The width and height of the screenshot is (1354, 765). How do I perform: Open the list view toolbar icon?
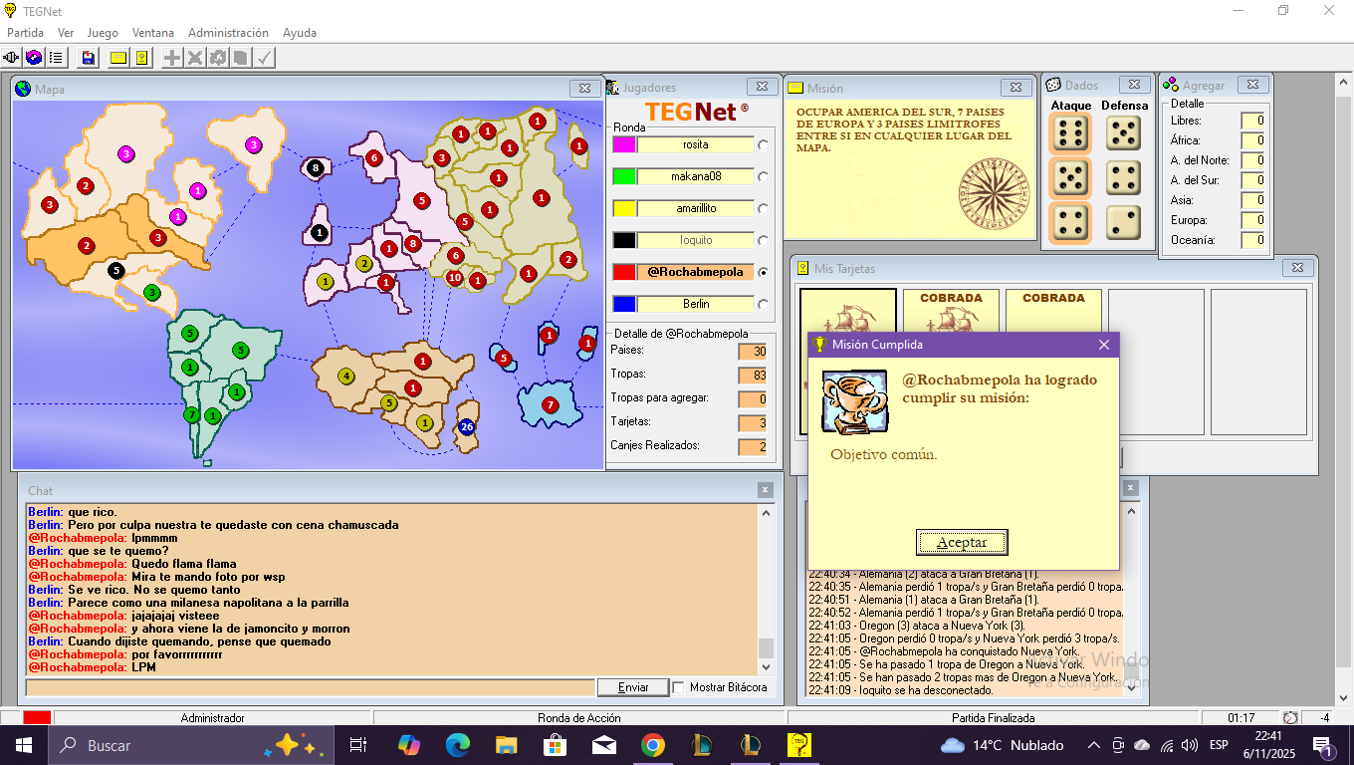point(56,58)
